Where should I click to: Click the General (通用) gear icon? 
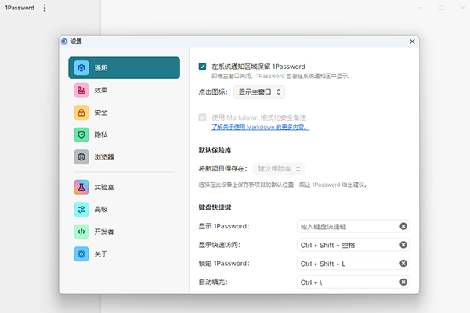coord(81,68)
